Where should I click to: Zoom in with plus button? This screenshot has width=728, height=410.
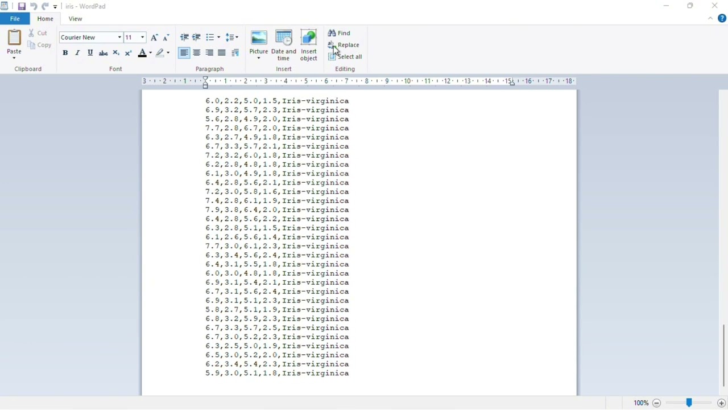point(721,403)
